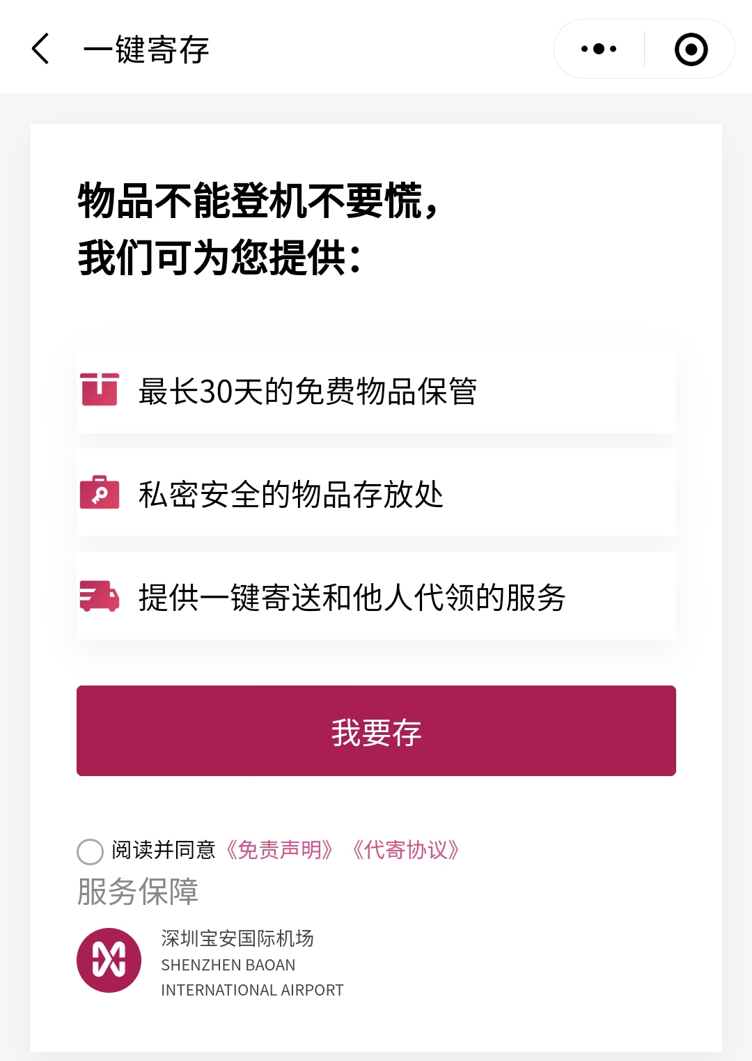The width and height of the screenshot is (752, 1061).
Task: Tap the back arrow icon
Action: pyautogui.click(x=41, y=49)
